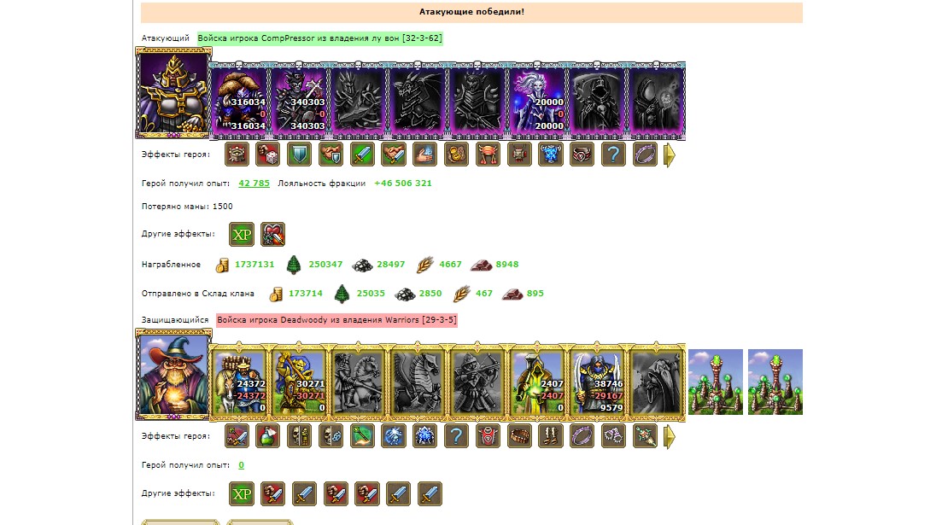Viewport: 936px width, 525px height.
Task: Click the attacker's green XP effect icon
Action: tap(242, 234)
